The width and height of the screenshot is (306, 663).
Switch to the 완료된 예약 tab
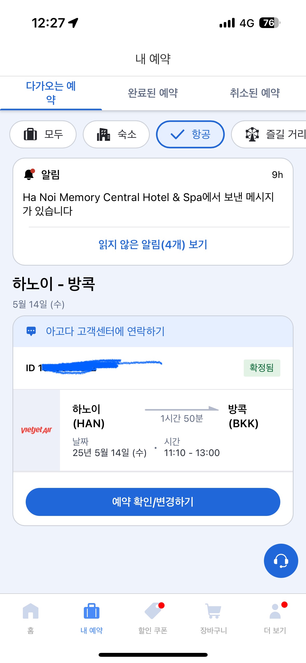click(153, 93)
